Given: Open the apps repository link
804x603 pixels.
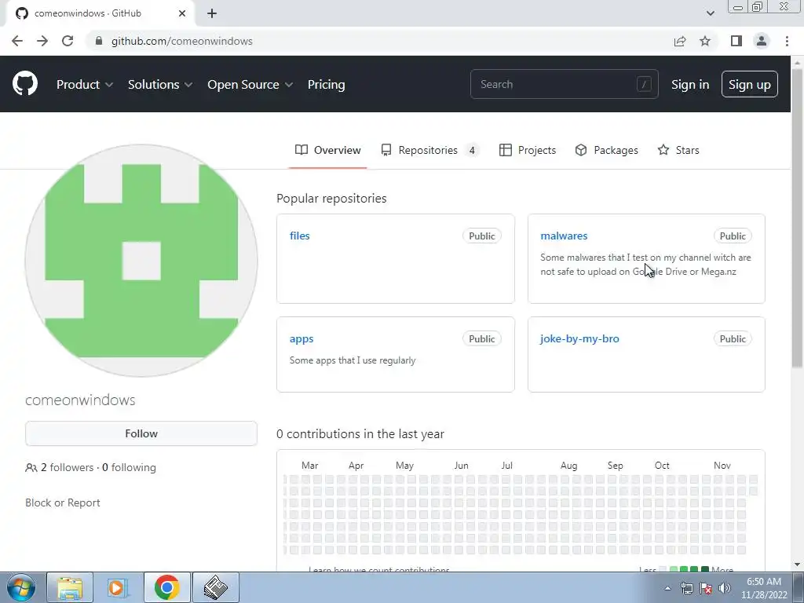Looking at the screenshot, I should pos(301,339).
